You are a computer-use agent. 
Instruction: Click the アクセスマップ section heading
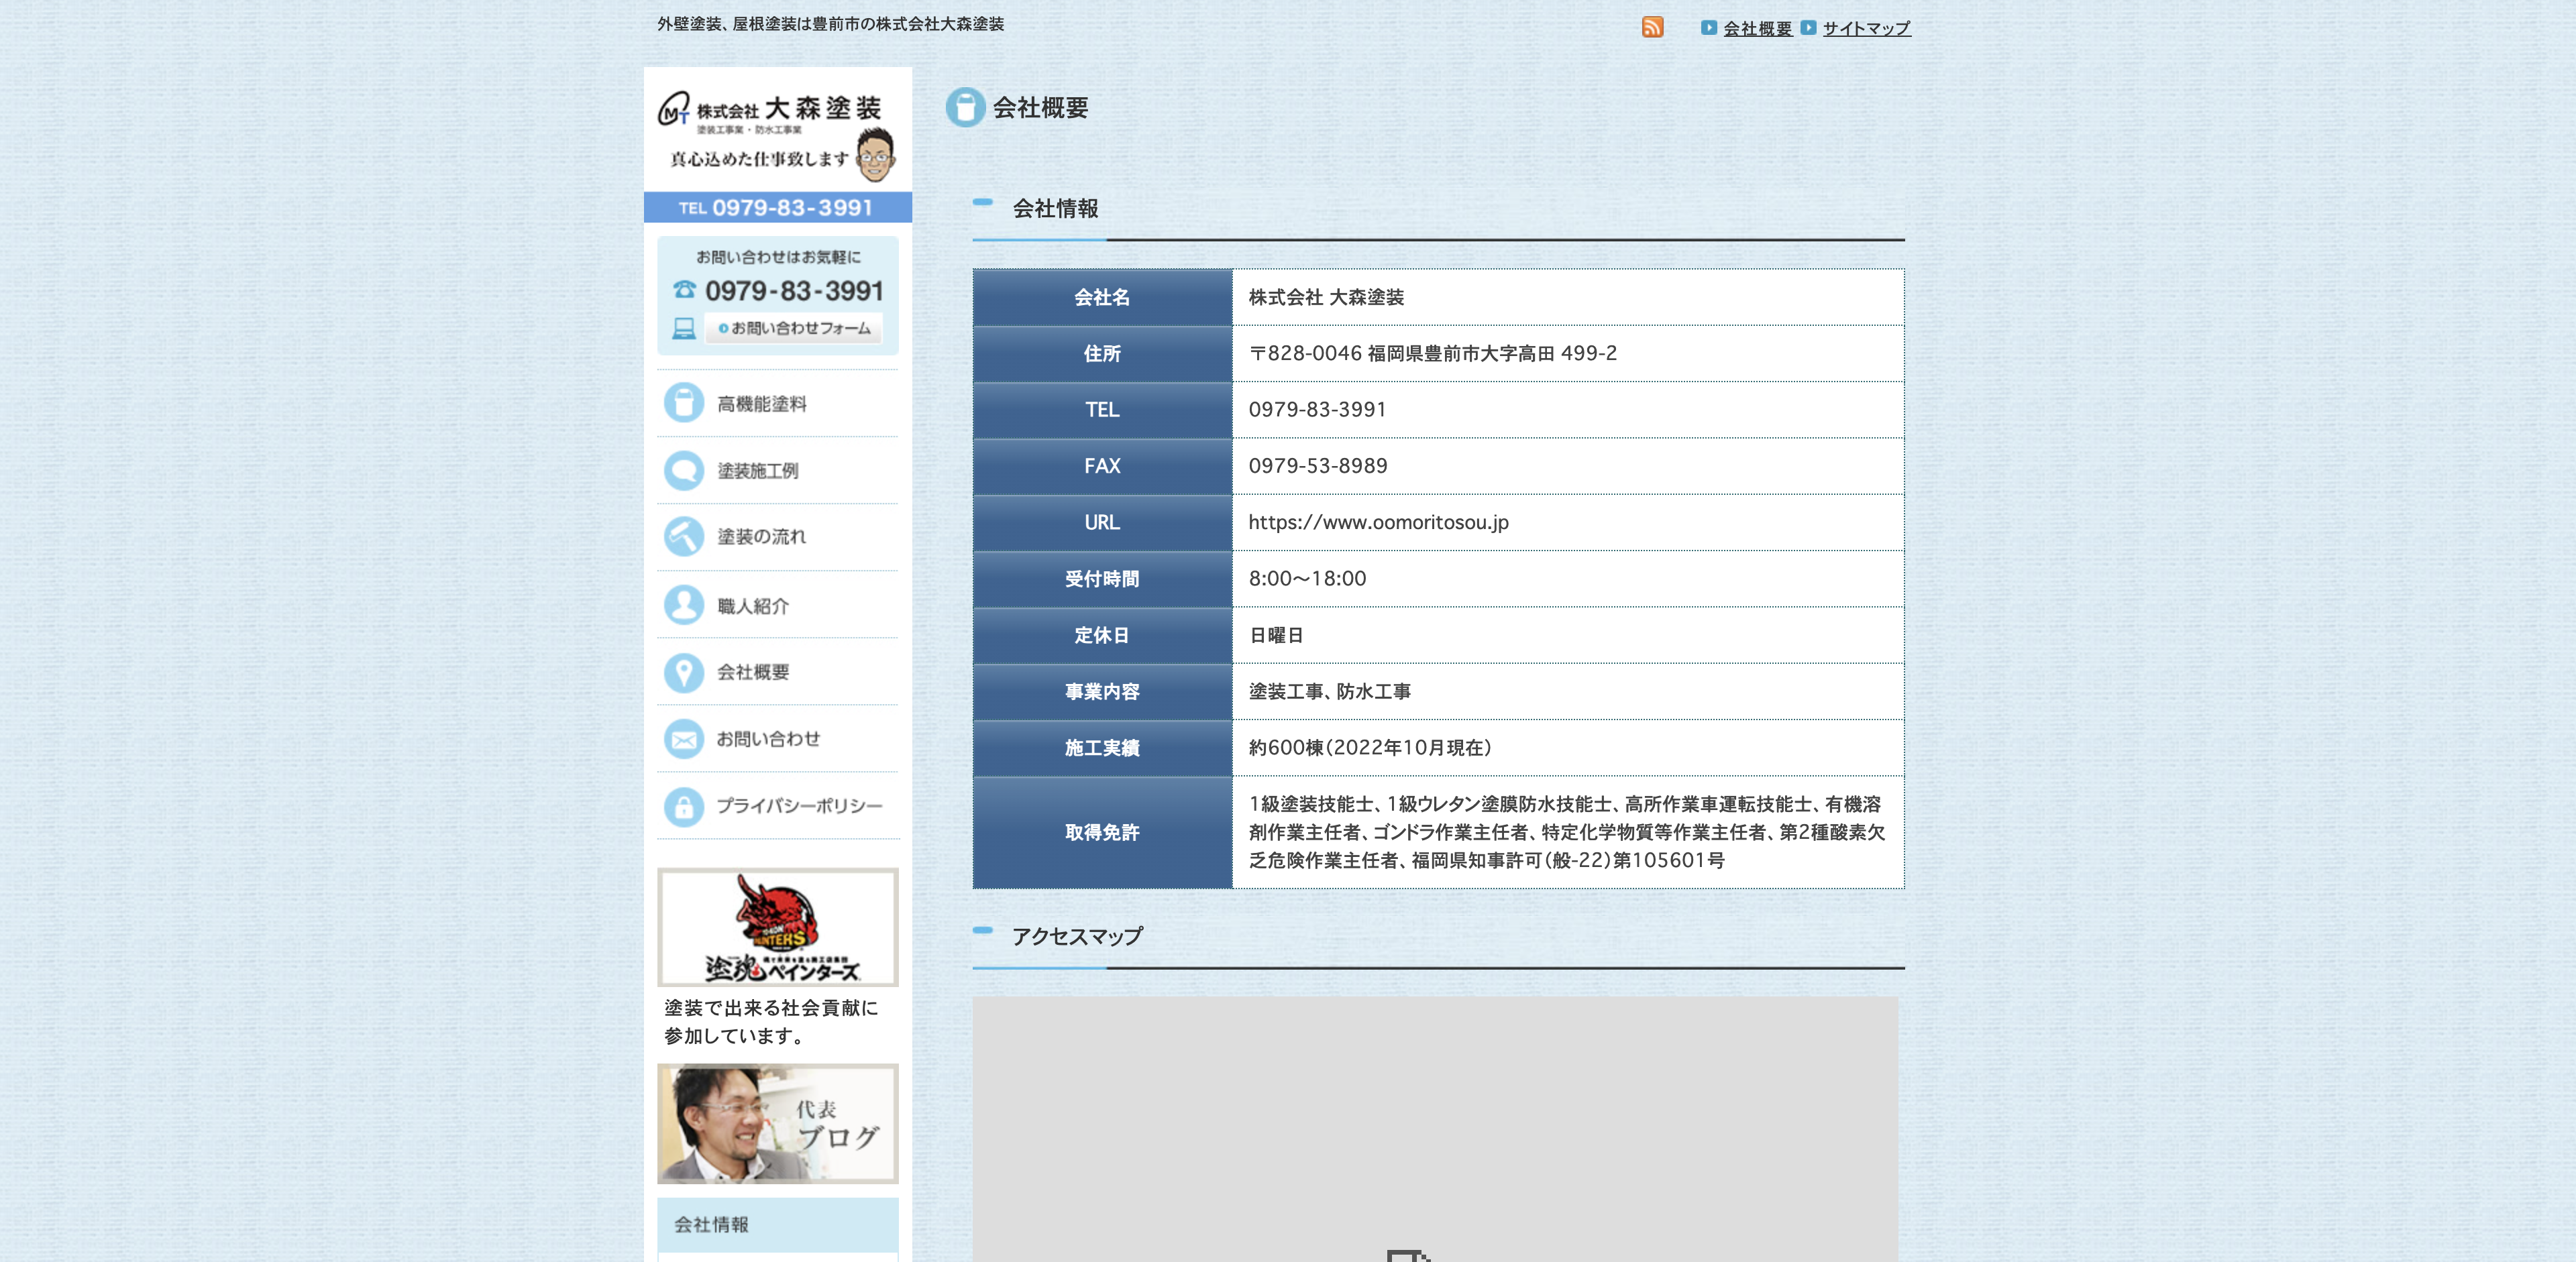point(1077,936)
